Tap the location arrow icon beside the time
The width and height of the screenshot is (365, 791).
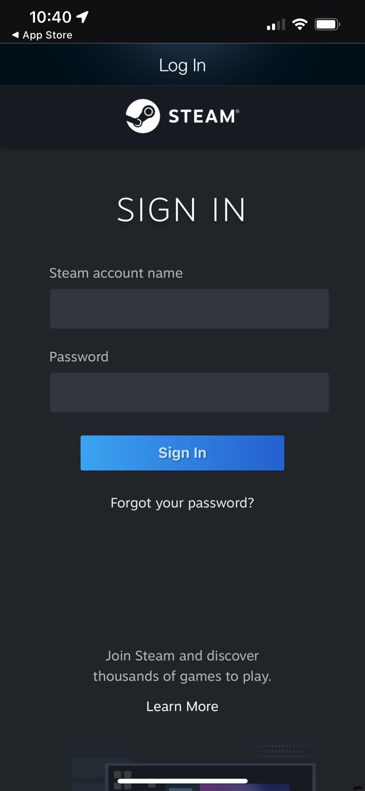coord(82,17)
